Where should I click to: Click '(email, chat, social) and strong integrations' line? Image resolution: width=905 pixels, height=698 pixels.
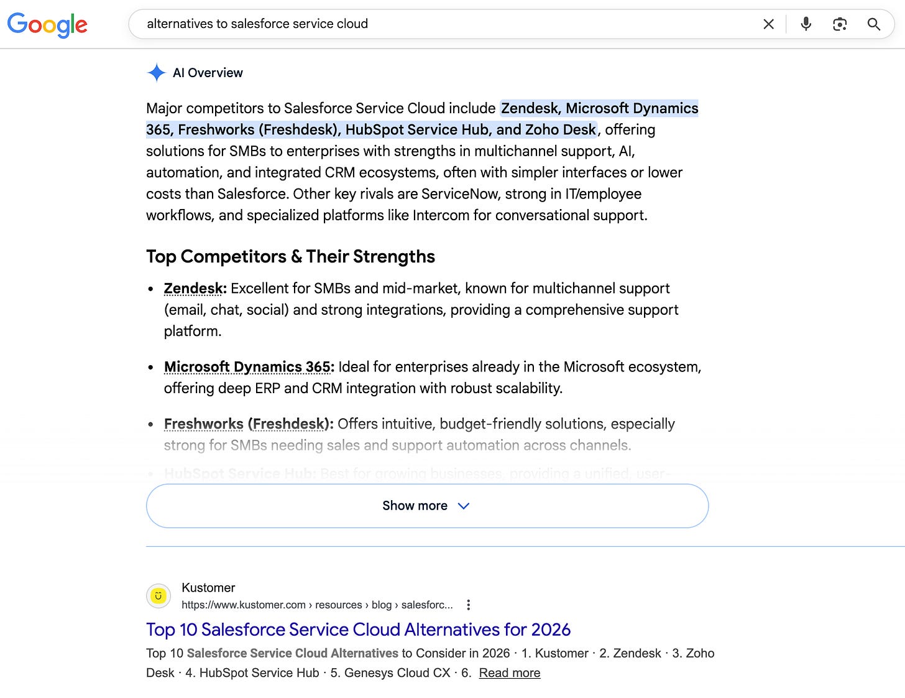pyautogui.click(x=421, y=310)
